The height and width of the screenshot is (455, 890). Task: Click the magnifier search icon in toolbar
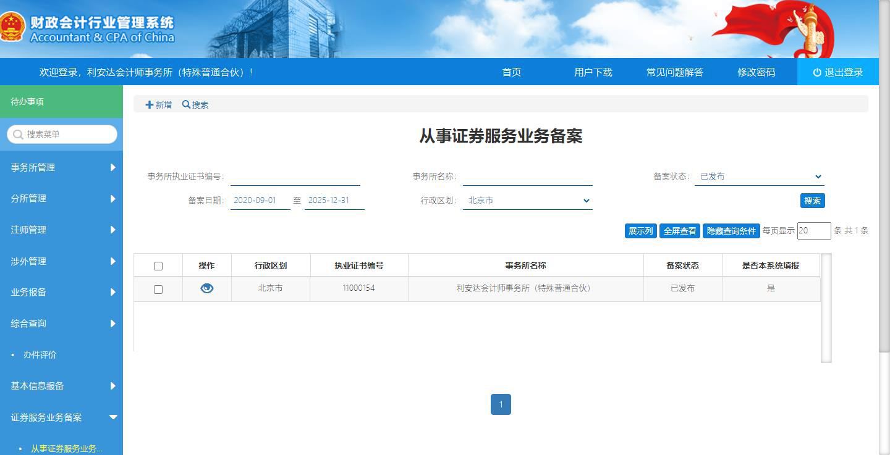[186, 105]
